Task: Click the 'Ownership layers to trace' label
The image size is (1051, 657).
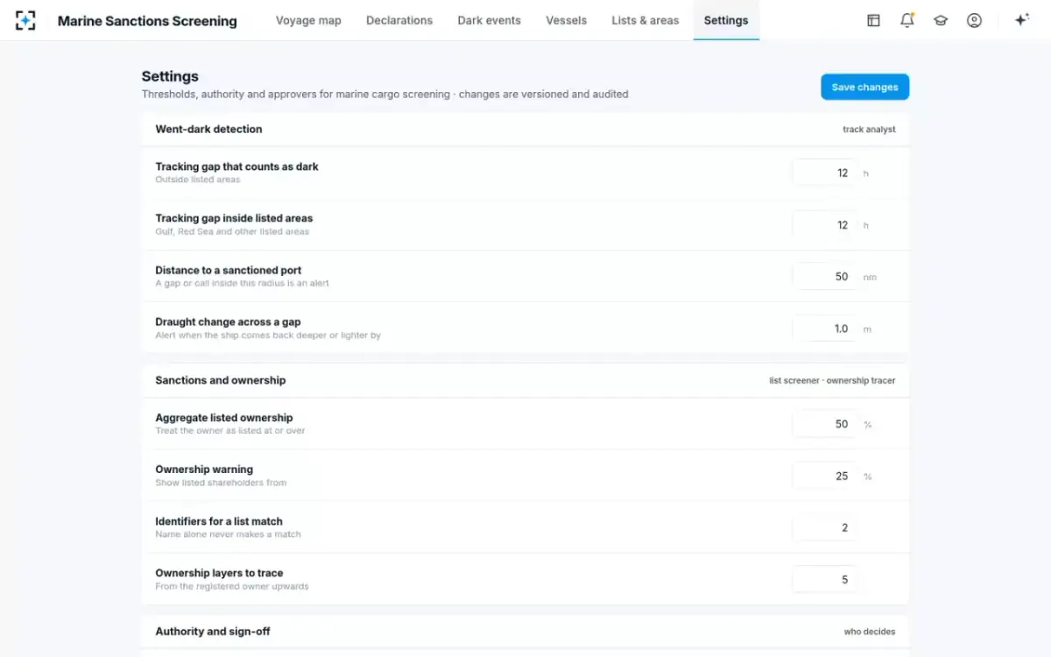Action: (x=220, y=573)
